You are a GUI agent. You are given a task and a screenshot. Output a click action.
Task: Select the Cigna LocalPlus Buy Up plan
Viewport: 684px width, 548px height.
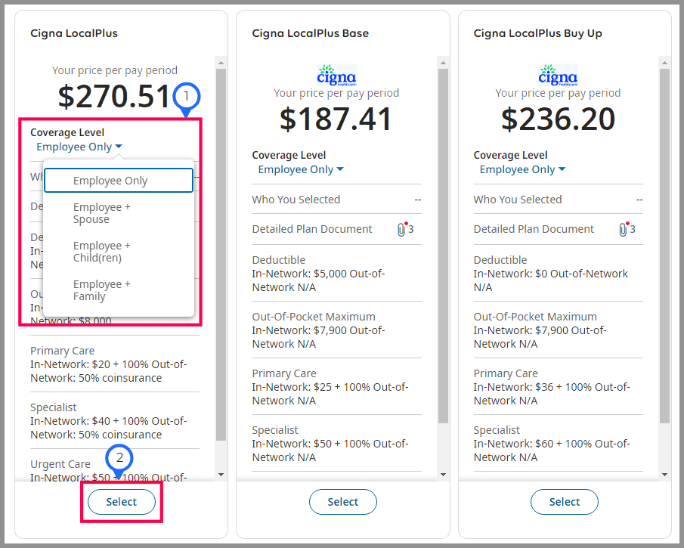pos(565,502)
